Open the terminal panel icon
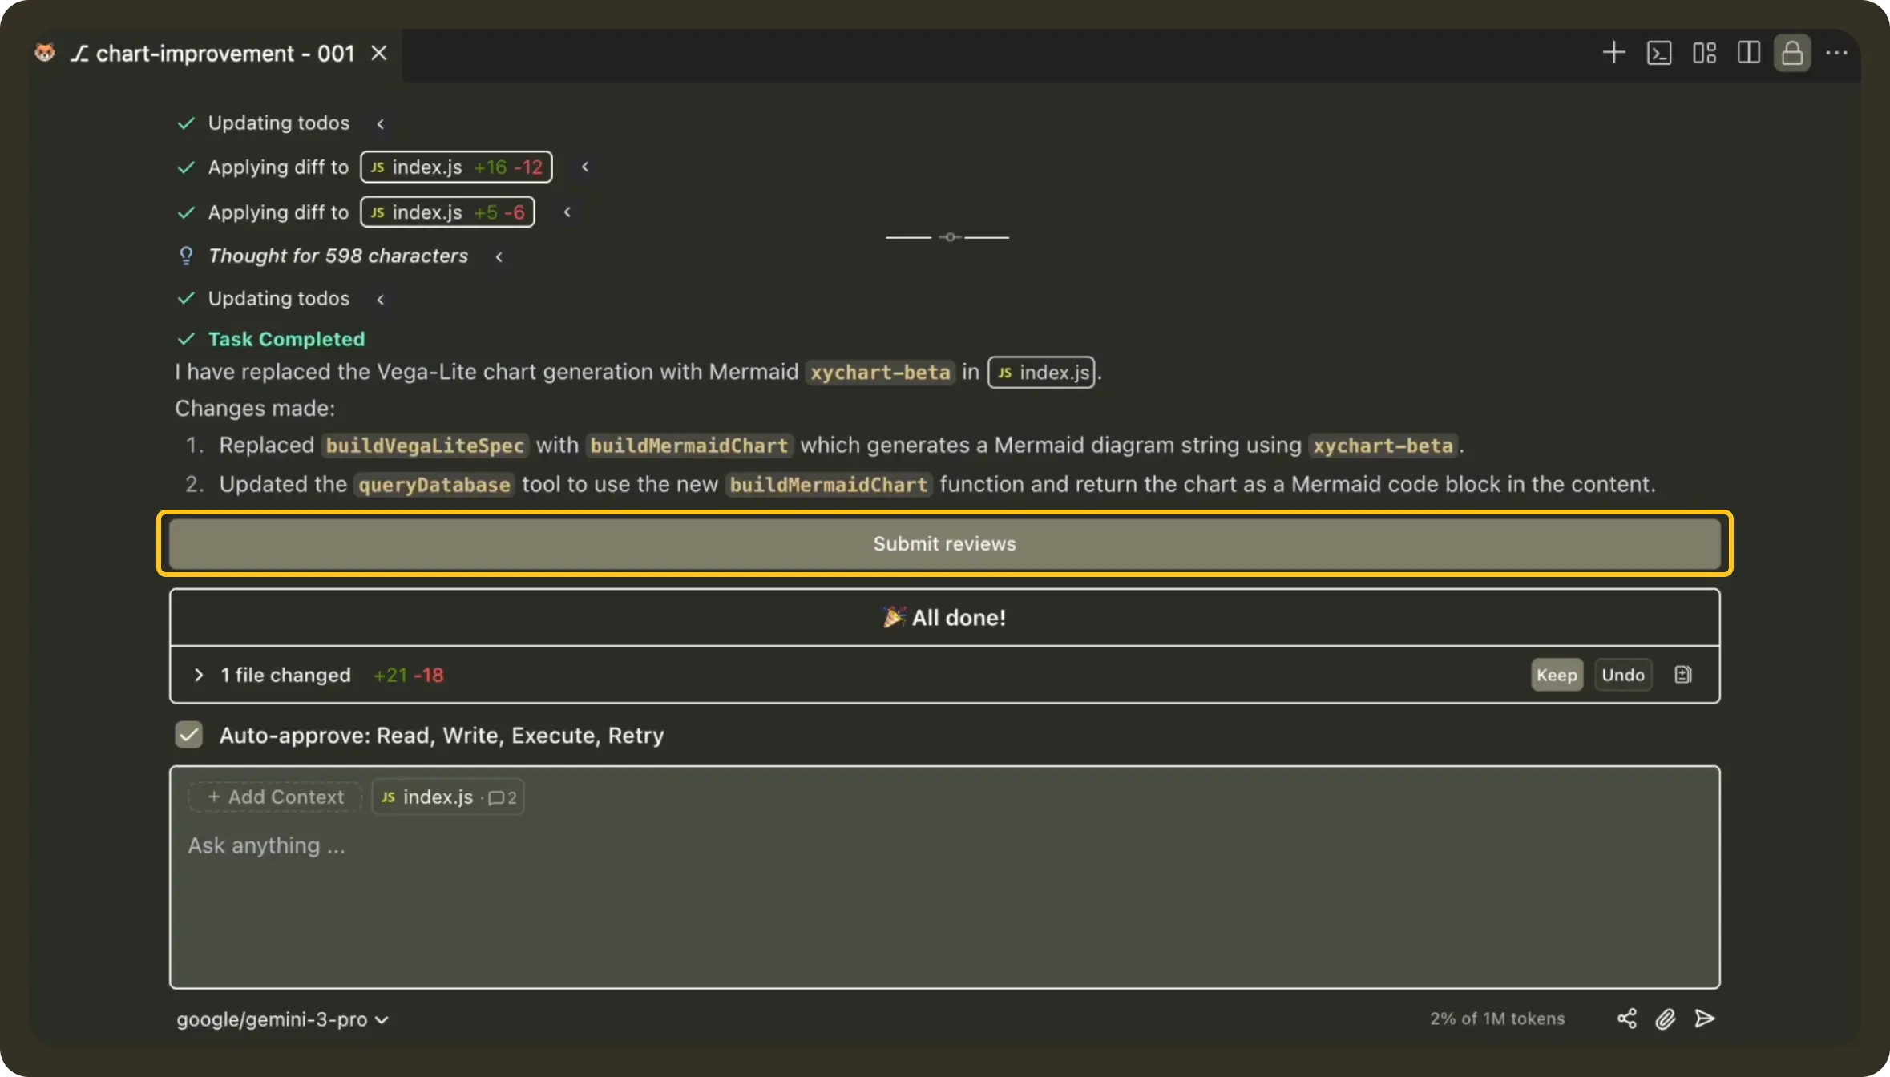Viewport: 1890px width, 1077px height. 1658,54
